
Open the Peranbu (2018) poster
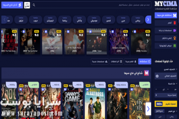[141, 42]
